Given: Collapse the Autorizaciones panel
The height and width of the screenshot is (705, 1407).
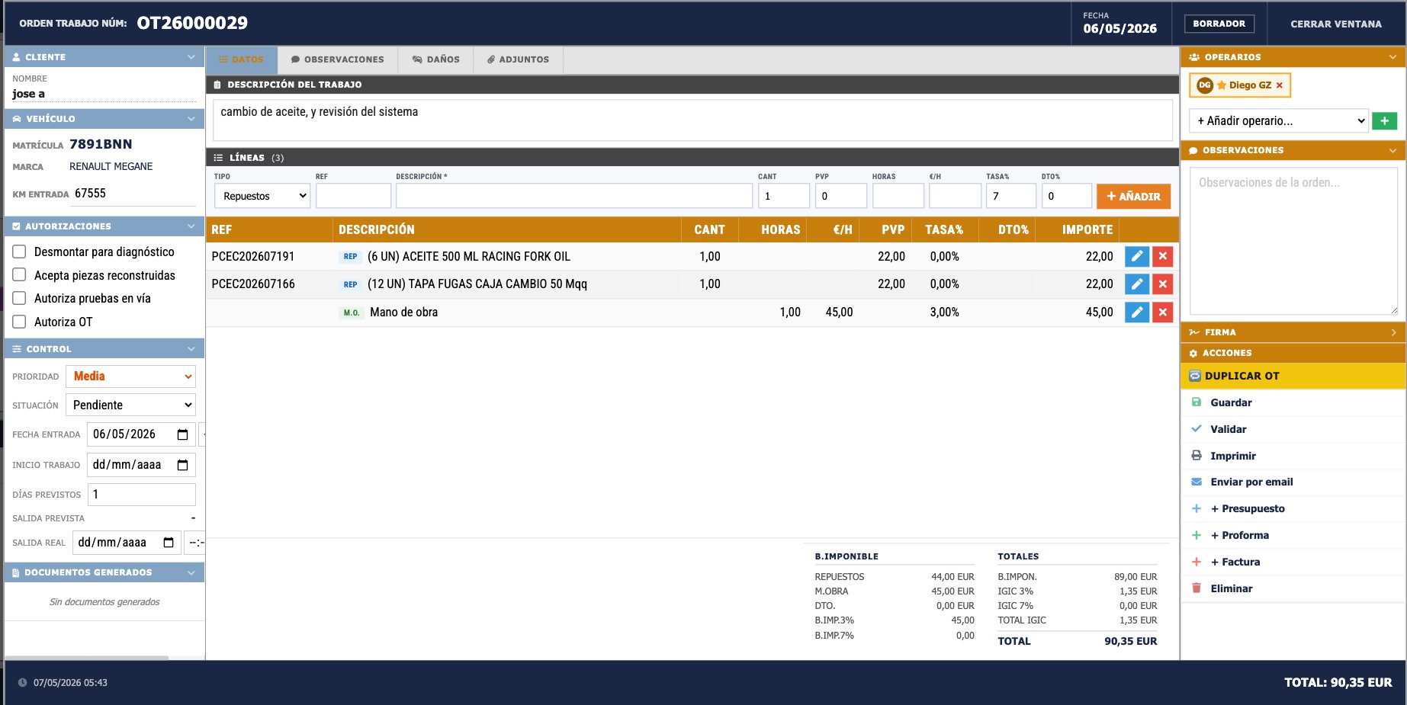Looking at the screenshot, I should click(x=191, y=226).
